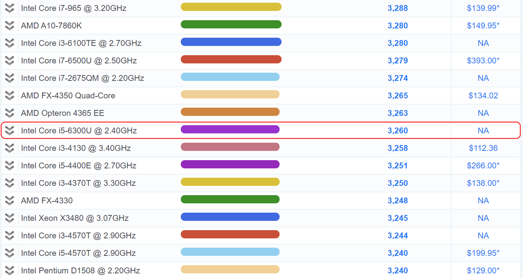523x278 pixels.
Task: Expand the Intel Core i3-4570T row chevron
Action: coord(10,235)
